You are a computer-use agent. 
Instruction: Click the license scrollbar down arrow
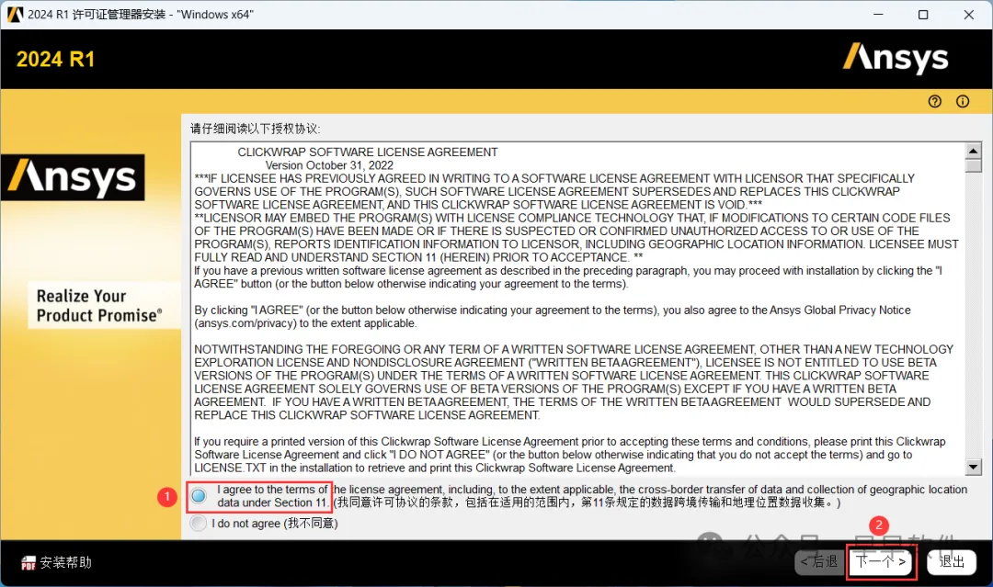(x=974, y=468)
